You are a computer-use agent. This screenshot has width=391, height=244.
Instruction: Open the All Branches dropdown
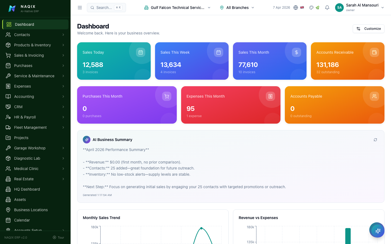point(237,7)
